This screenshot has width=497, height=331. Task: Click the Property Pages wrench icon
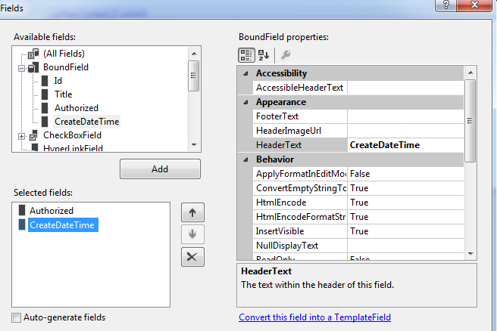[286, 54]
